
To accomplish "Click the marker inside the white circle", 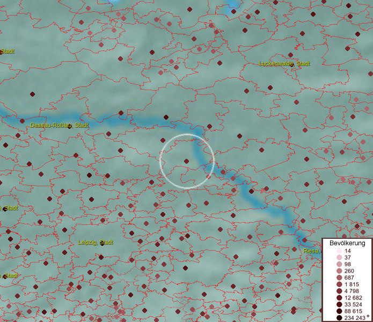I will [186, 161].
